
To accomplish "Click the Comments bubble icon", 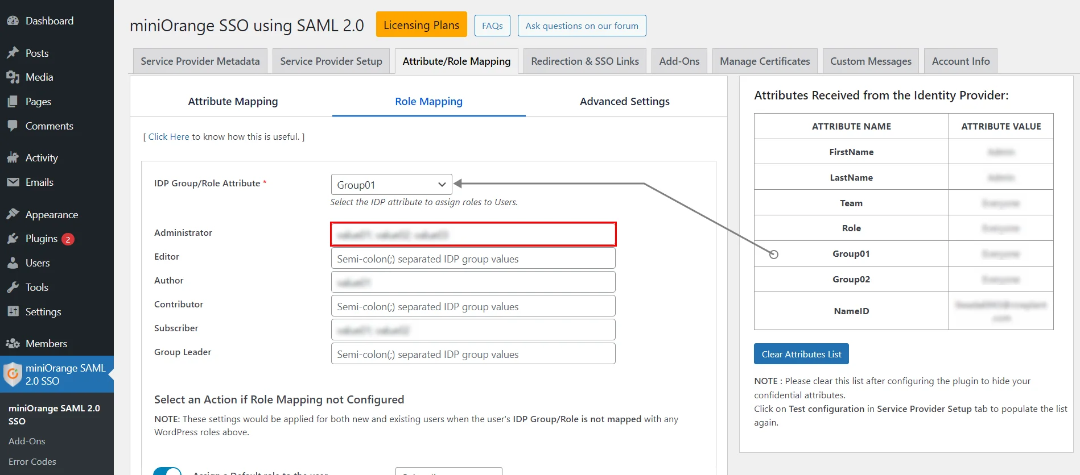I will tap(13, 126).
